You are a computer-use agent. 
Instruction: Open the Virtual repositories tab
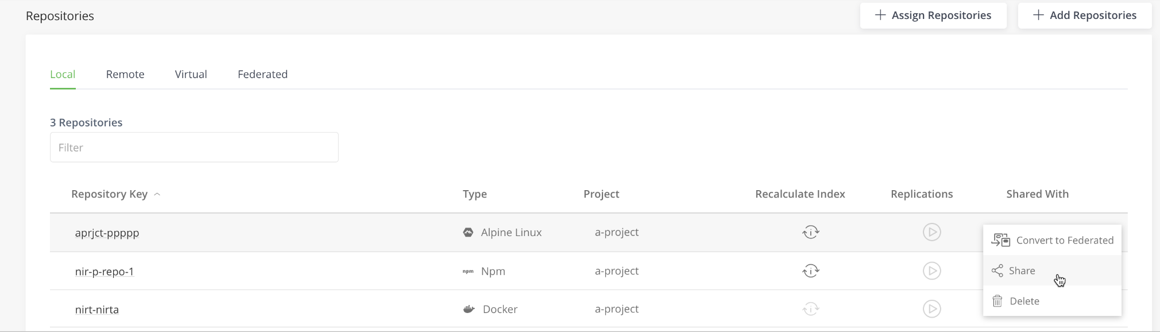click(x=191, y=74)
